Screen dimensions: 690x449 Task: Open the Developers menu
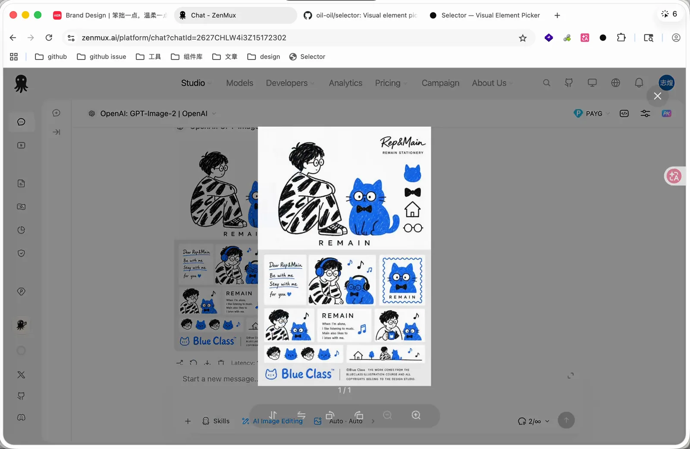tap(290, 83)
